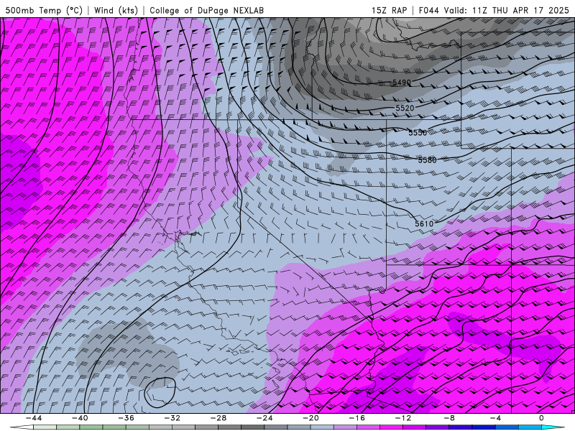Click the -4 color scale value
Image resolution: width=575 pixels, height=431 pixels.
tap(495, 418)
